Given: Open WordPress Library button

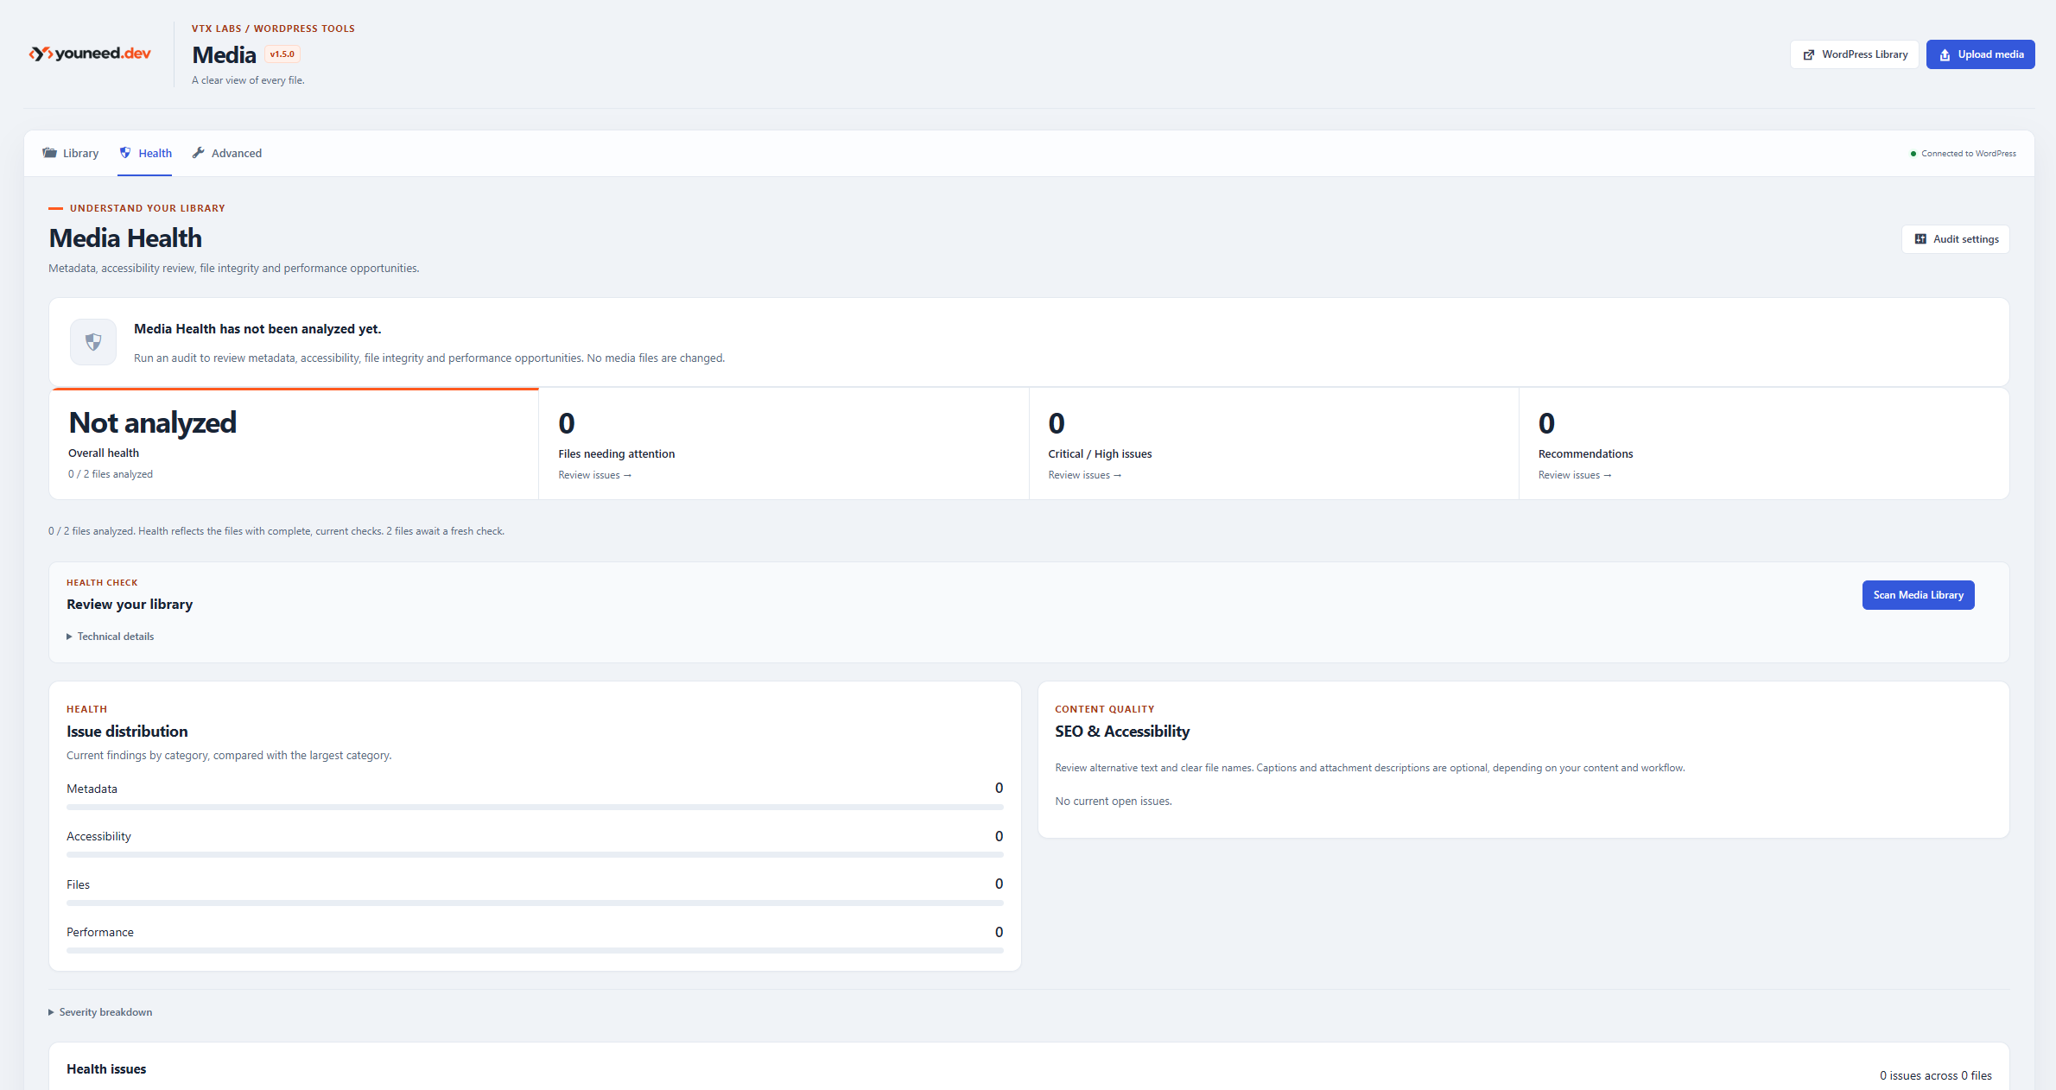Looking at the screenshot, I should (1855, 54).
